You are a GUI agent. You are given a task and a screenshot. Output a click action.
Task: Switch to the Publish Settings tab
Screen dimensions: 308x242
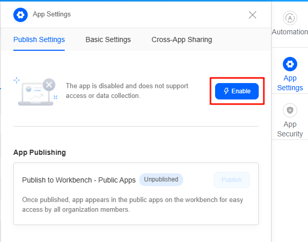[39, 39]
